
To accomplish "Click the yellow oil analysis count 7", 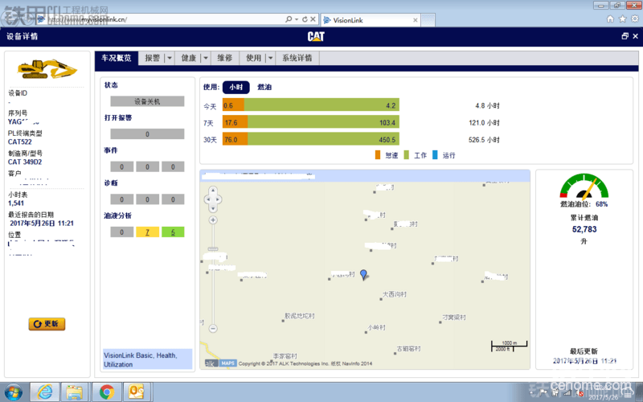I will pyautogui.click(x=147, y=232).
